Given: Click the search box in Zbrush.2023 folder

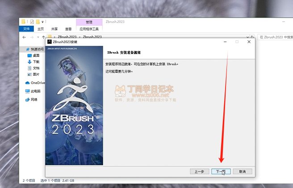Looking at the screenshot, I should (276, 37).
